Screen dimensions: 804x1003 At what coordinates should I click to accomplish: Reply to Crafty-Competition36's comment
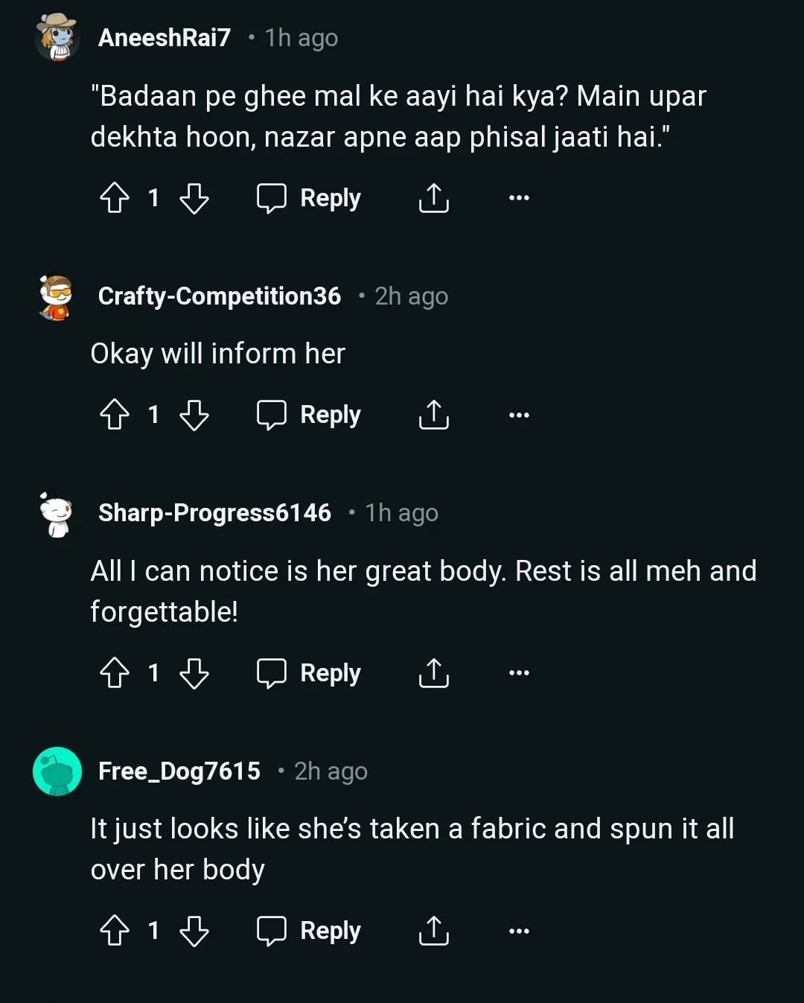click(309, 415)
